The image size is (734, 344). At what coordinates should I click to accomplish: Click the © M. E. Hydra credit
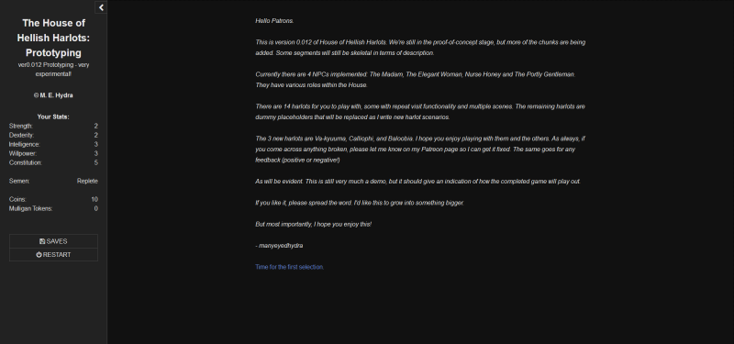click(x=53, y=95)
